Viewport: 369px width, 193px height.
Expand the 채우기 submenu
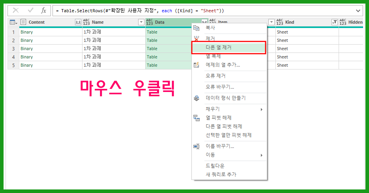point(229,109)
